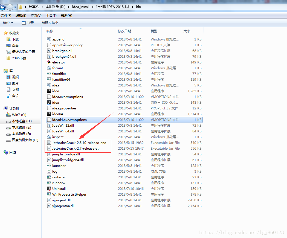
Task: Click the breakgen.dll file icon
Action: [49, 51]
